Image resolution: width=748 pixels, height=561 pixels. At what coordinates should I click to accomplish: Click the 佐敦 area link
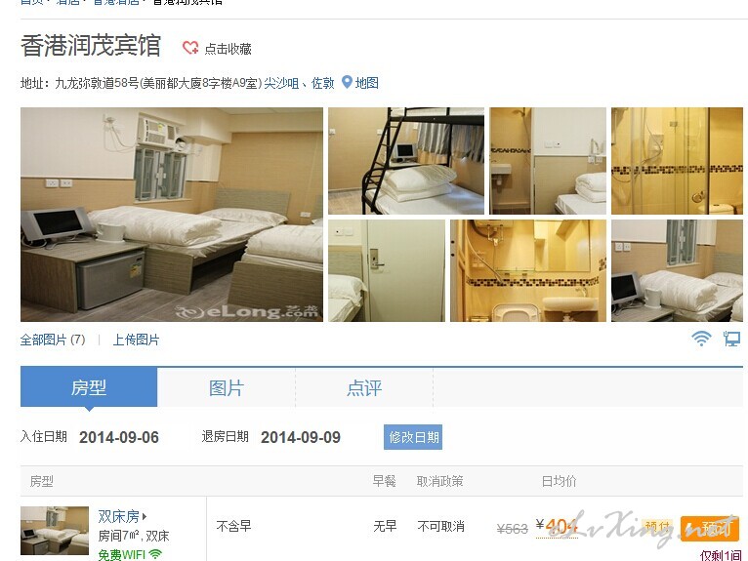tap(323, 83)
